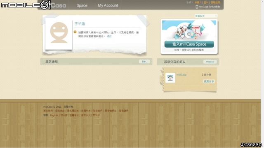
Task: Switch language to 正體中文
Action: [74, 115]
